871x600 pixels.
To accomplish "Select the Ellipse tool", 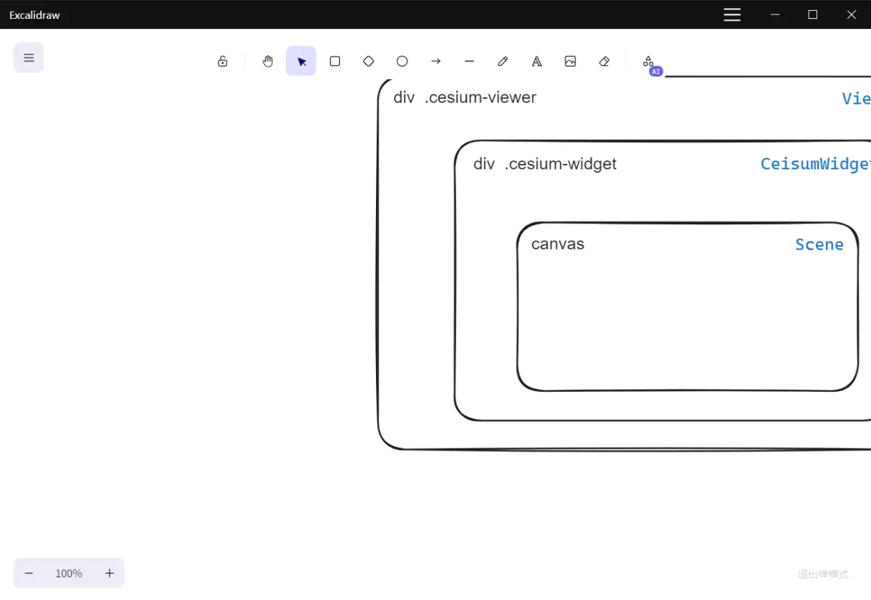I will [x=402, y=61].
